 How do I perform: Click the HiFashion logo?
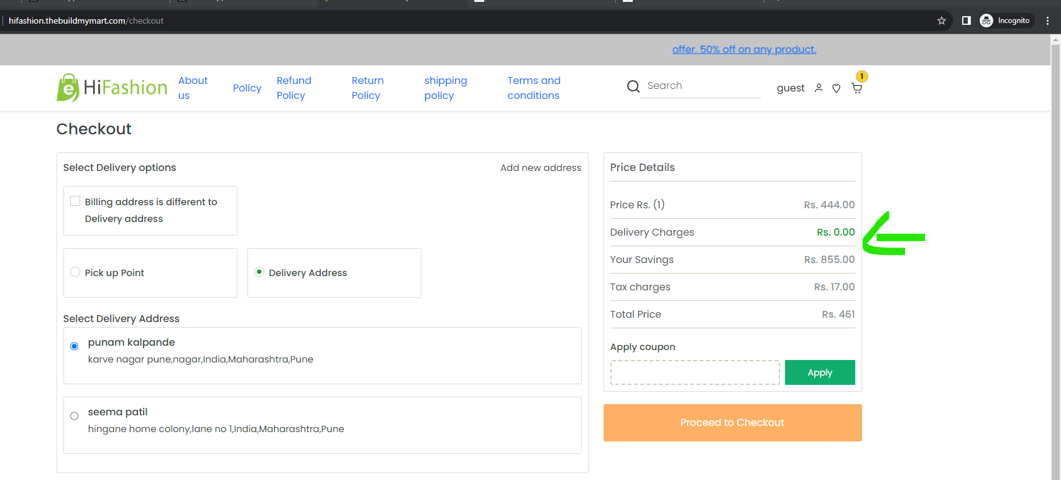point(112,88)
